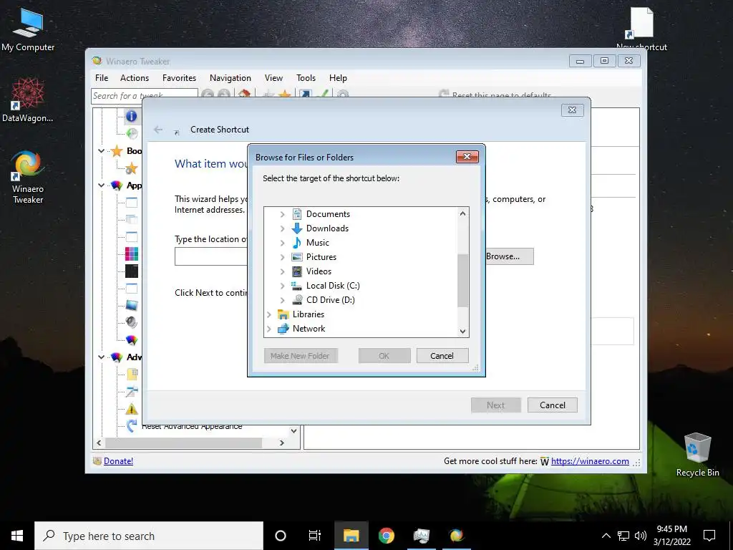Image resolution: width=733 pixels, height=550 pixels.
Task: Click the black Dark Color Scheme icon
Action: [x=132, y=271]
